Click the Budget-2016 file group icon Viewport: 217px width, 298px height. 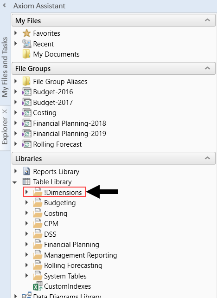pos(26,92)
